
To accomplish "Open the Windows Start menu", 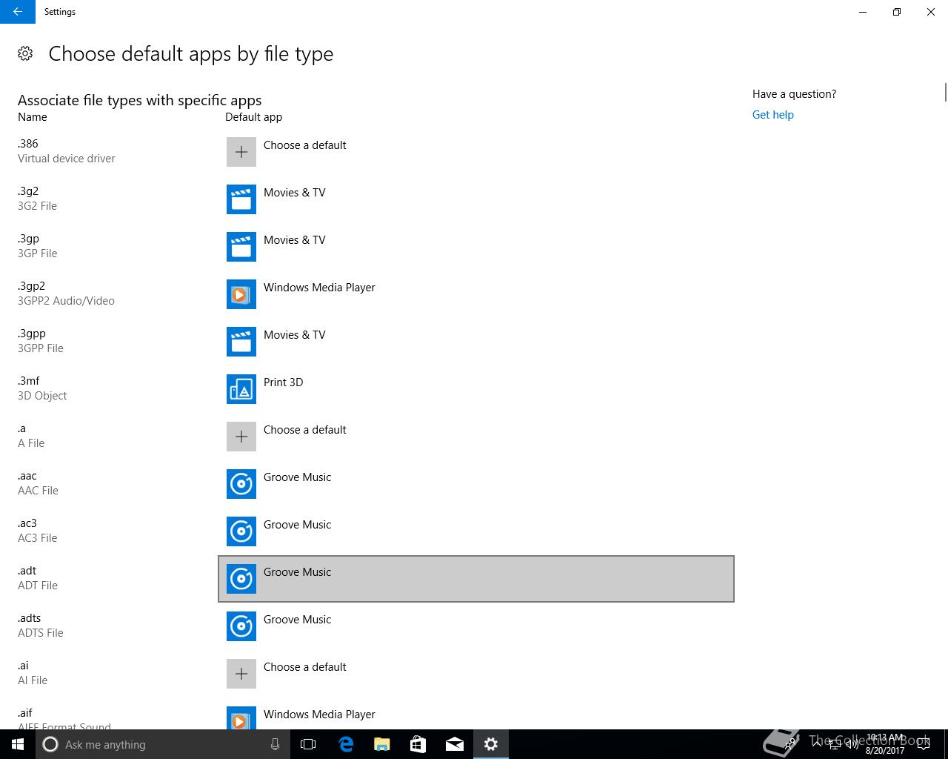I will point(18,744).
